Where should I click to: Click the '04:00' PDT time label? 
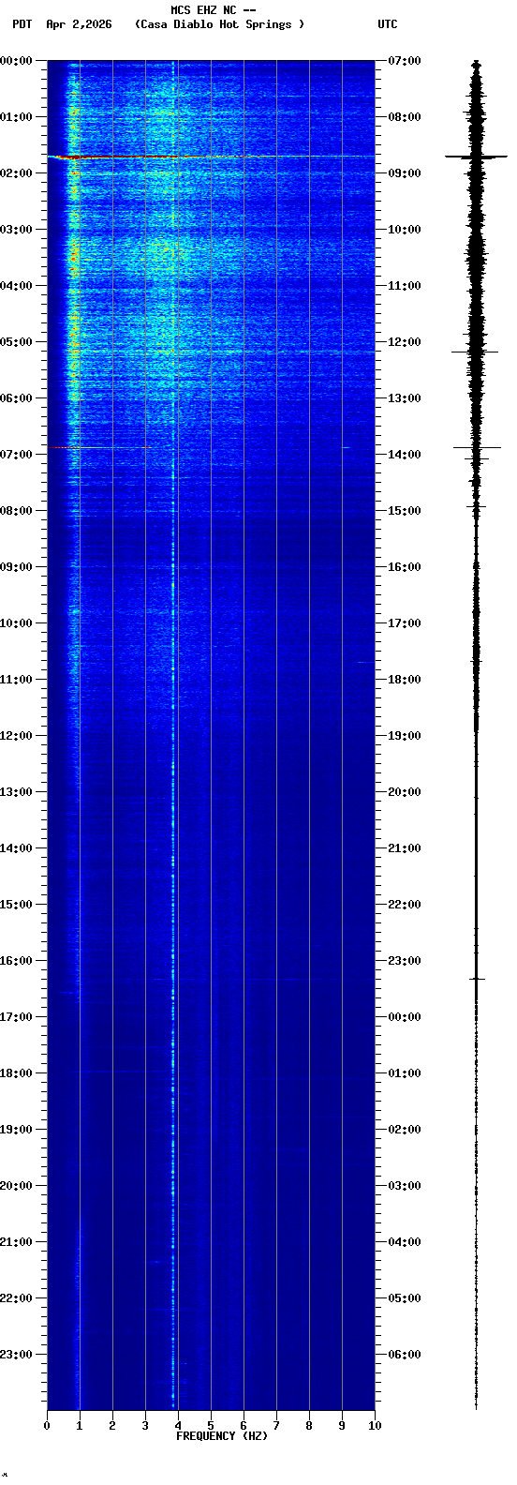pos(16,286)
